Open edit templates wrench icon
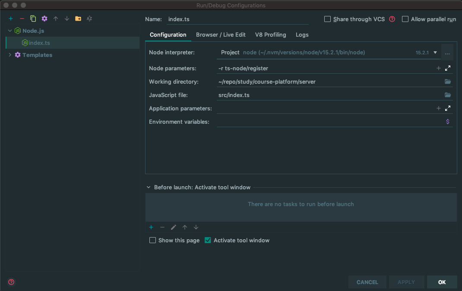The height and width of the screenshot is (291, 462). tap(44, 19)
